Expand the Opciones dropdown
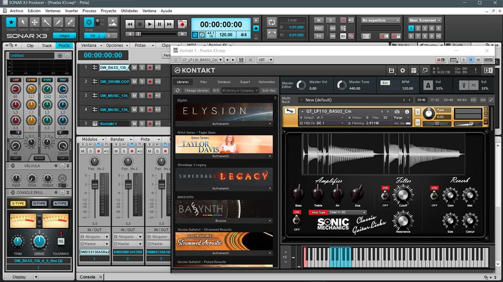Image resolution: width=503 pixels, height=282 pixels. [117, 45]
